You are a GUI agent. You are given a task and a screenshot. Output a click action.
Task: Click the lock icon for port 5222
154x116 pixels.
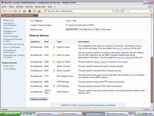54,47
